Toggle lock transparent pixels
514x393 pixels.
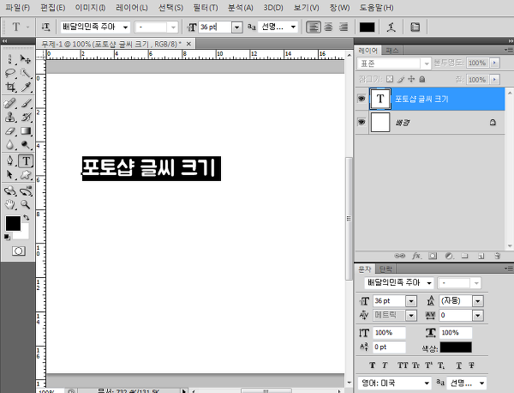[390, 79]
